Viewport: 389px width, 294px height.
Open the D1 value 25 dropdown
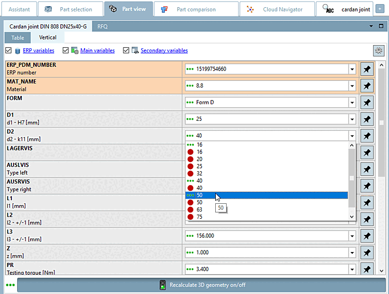352,119
